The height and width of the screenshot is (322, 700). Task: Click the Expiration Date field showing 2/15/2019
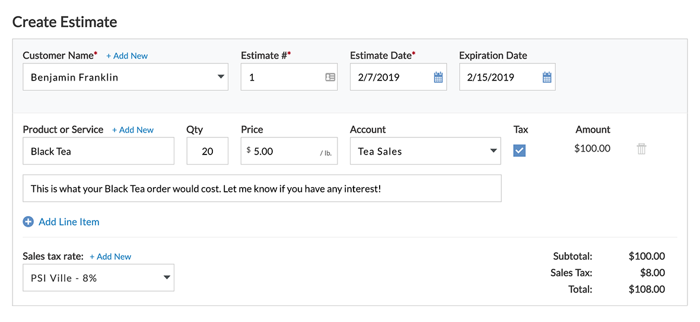pyautogui.click(x=498, y=78)
